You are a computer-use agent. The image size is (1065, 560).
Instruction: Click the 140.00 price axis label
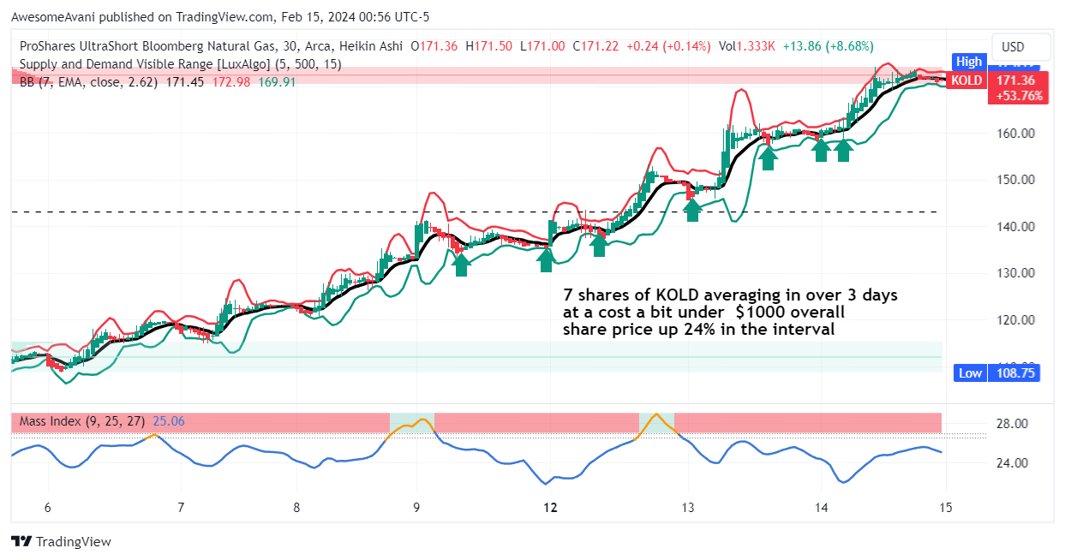coord(1015,227)
